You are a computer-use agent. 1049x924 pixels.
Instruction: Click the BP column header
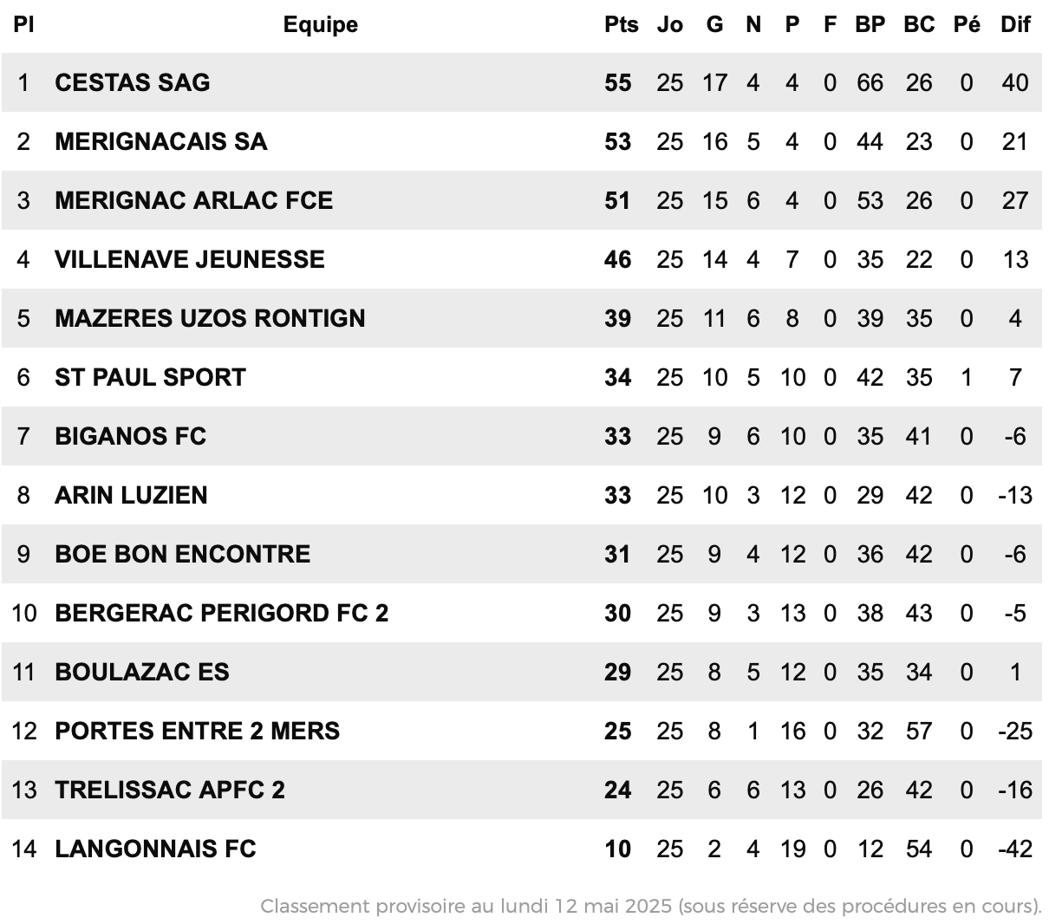[x=870, y=24]
